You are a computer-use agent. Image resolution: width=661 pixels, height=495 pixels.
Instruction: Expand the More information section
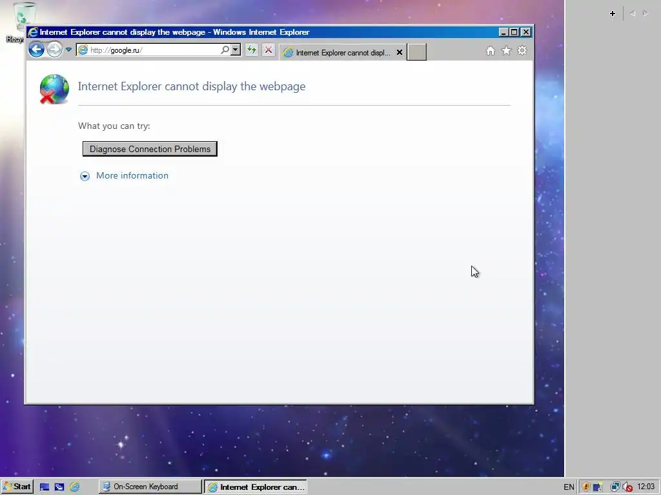(x=85, y=176)
